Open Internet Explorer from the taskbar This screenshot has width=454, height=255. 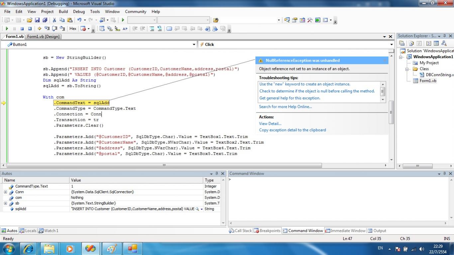click(x=29, y=248)
